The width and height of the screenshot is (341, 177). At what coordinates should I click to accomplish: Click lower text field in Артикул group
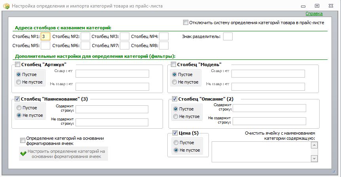click(112, 87)
